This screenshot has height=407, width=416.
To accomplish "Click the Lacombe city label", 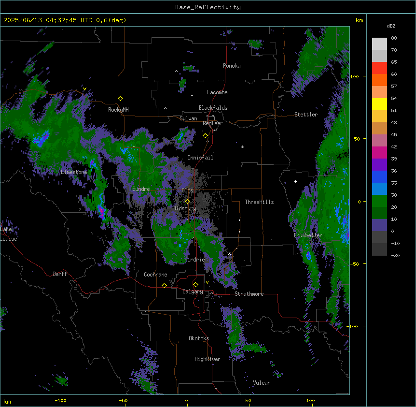I will tap(217, 92).
